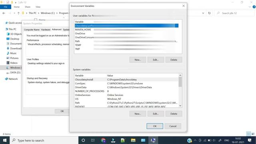Close the Environment Variables dialog
The image size is (256, 144).
[184, 6]
